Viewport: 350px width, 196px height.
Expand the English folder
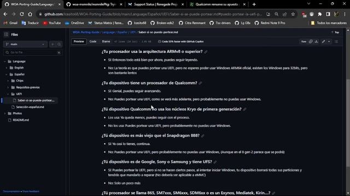[7, 68]
